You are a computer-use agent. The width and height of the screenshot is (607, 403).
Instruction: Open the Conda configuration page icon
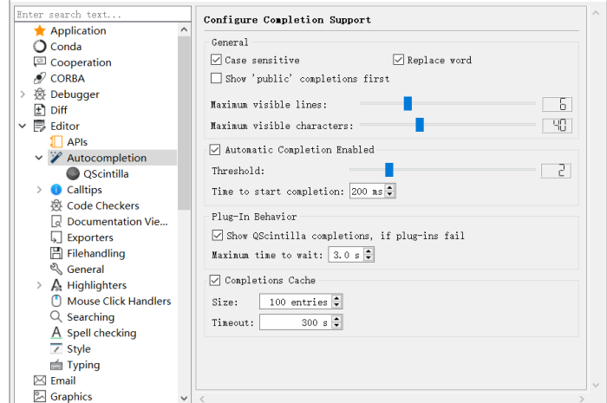click(x=40, y=47)
